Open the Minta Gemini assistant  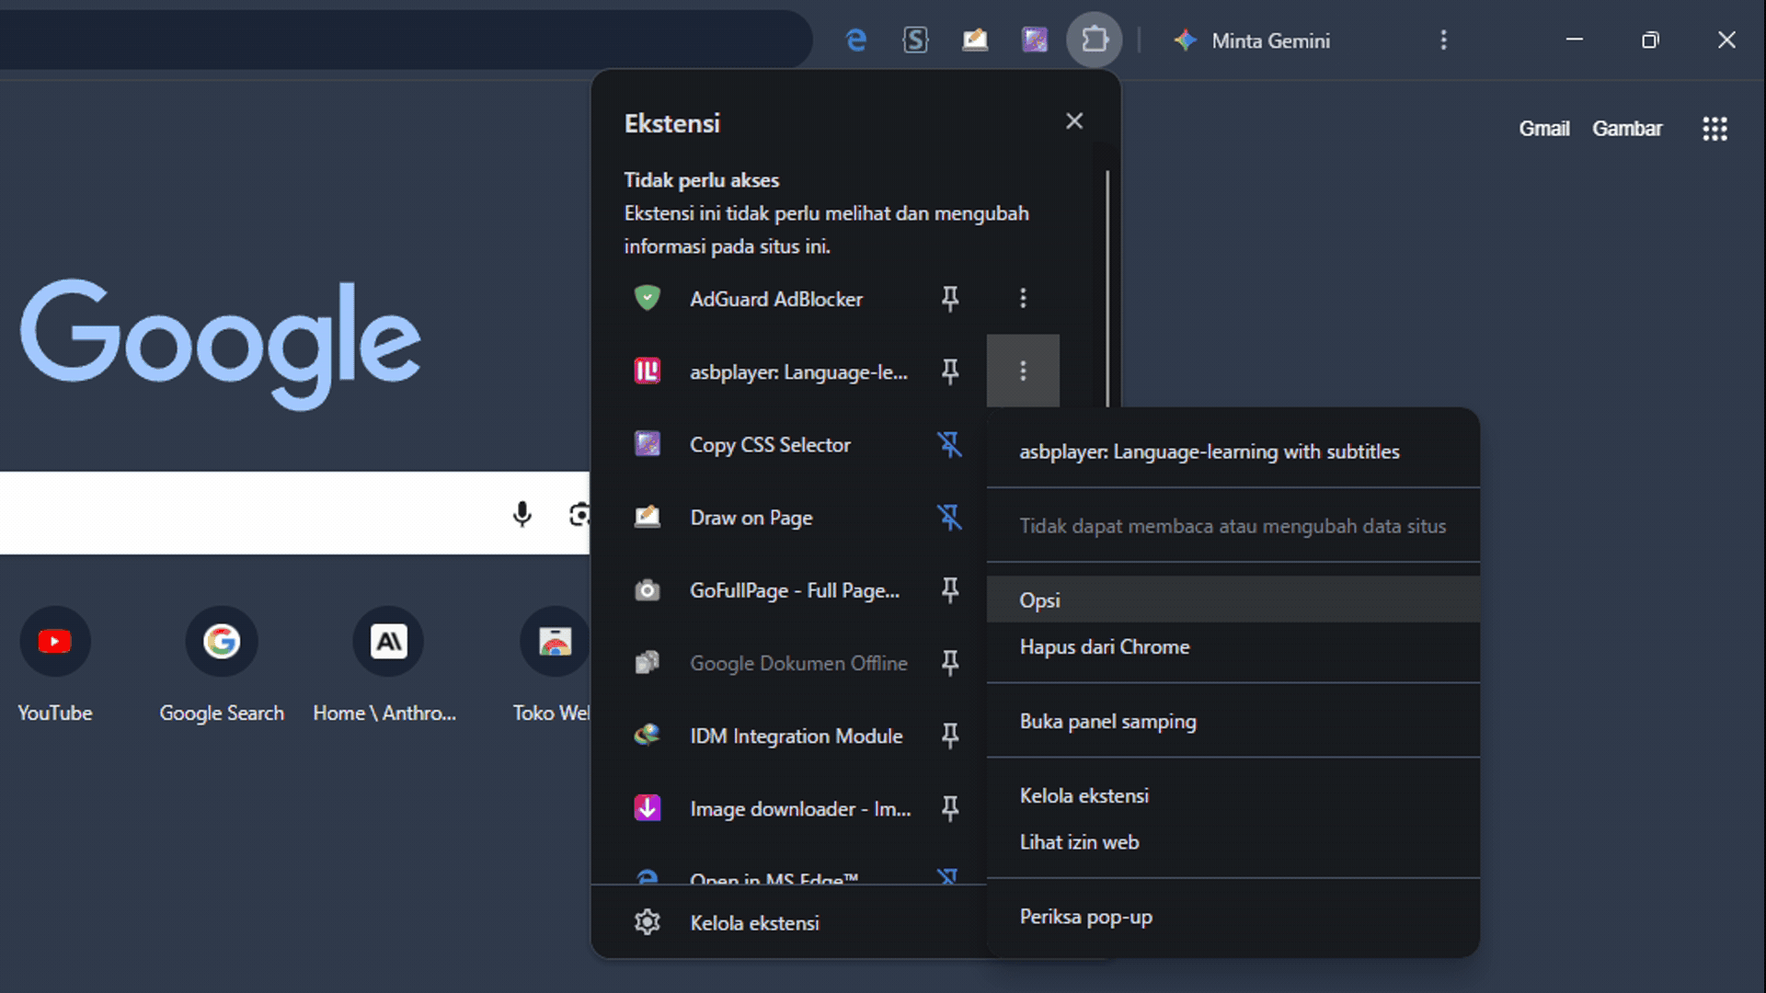1251,40
